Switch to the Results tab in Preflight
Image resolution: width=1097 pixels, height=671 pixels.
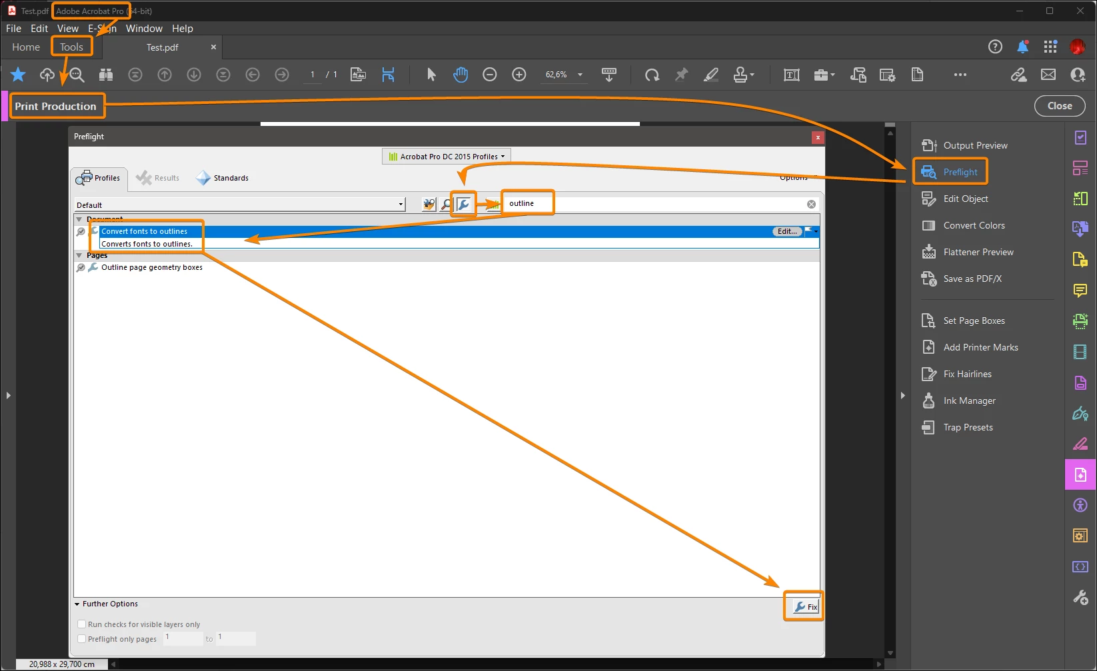point(158,178)
